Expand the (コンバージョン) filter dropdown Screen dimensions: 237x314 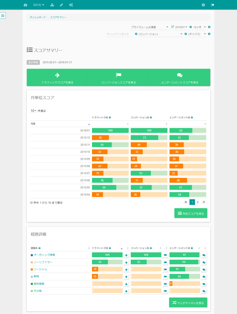(160, 34)
